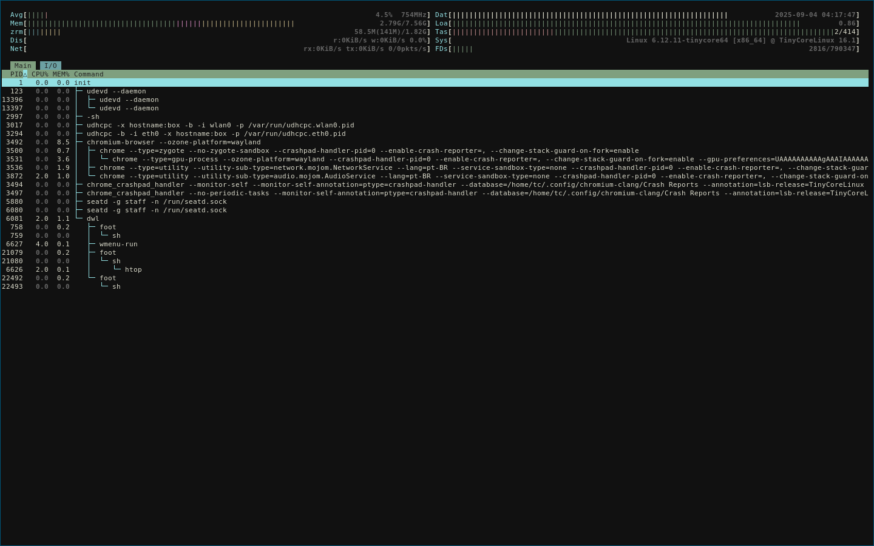Select the dwl compositor process row

435,218
